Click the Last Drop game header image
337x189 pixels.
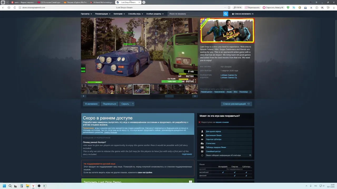click(227, 30)
